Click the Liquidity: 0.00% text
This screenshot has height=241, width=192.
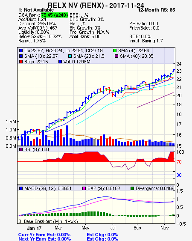coord(34,32)
